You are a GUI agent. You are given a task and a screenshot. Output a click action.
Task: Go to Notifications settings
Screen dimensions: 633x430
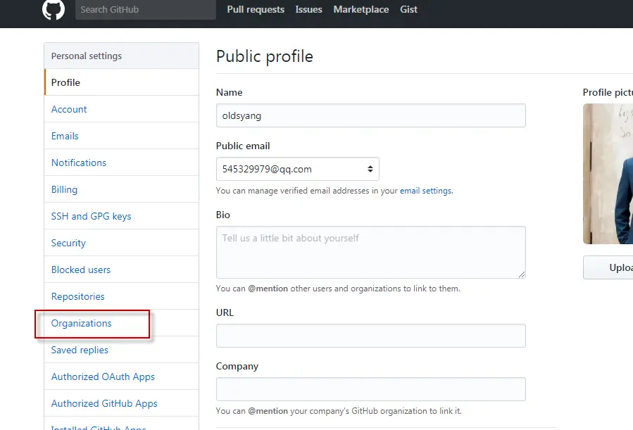click(79, 163)
